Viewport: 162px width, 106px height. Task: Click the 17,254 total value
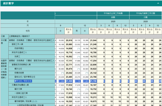tap(93, 61)
